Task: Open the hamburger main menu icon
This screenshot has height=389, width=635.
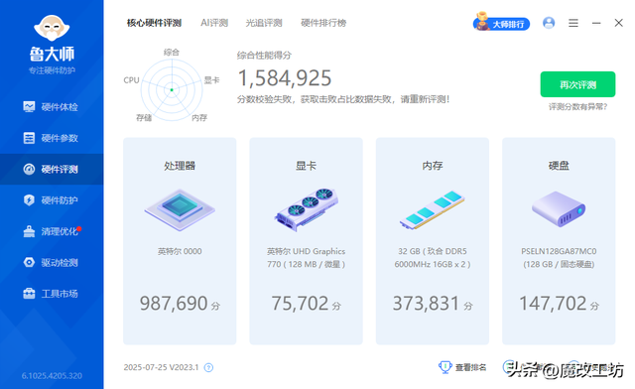Action: coord(573,23)
